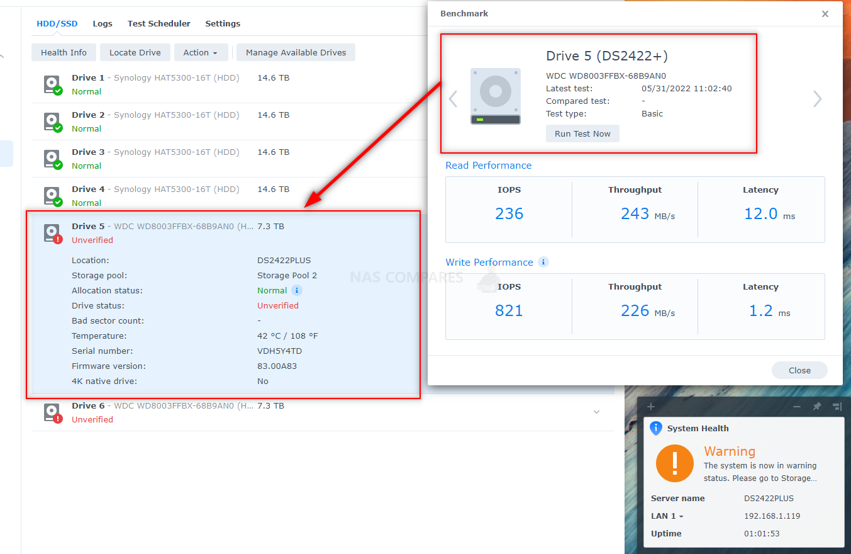Click the Server name value DS2422PLUS in widget
Screen dimensions: 851x554
tap(769, 498)
